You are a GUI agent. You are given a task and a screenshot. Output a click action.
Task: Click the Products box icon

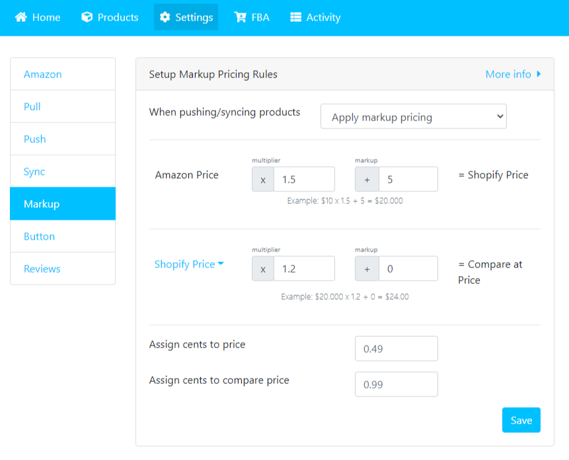point(87,17)
